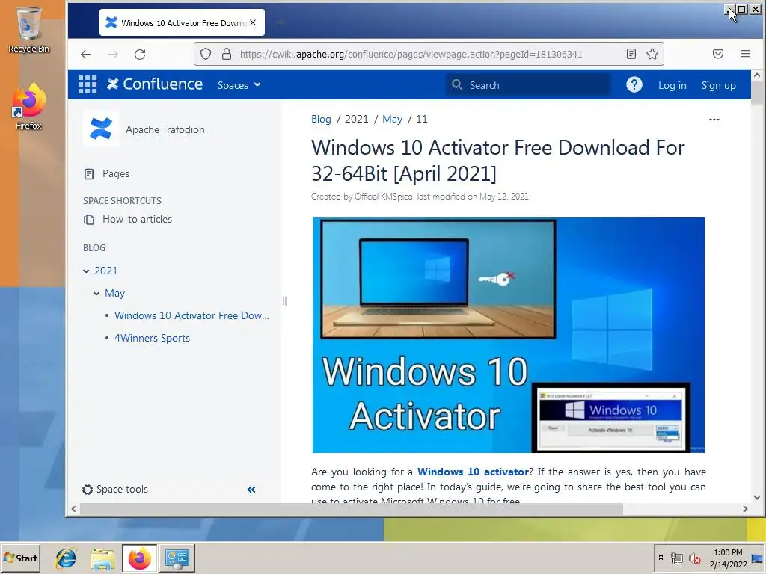Image resolution: width=766 pixels, height=574 pixels.
Task: Select the Windows 10 Activator browser tab
Action: [182, 22]
